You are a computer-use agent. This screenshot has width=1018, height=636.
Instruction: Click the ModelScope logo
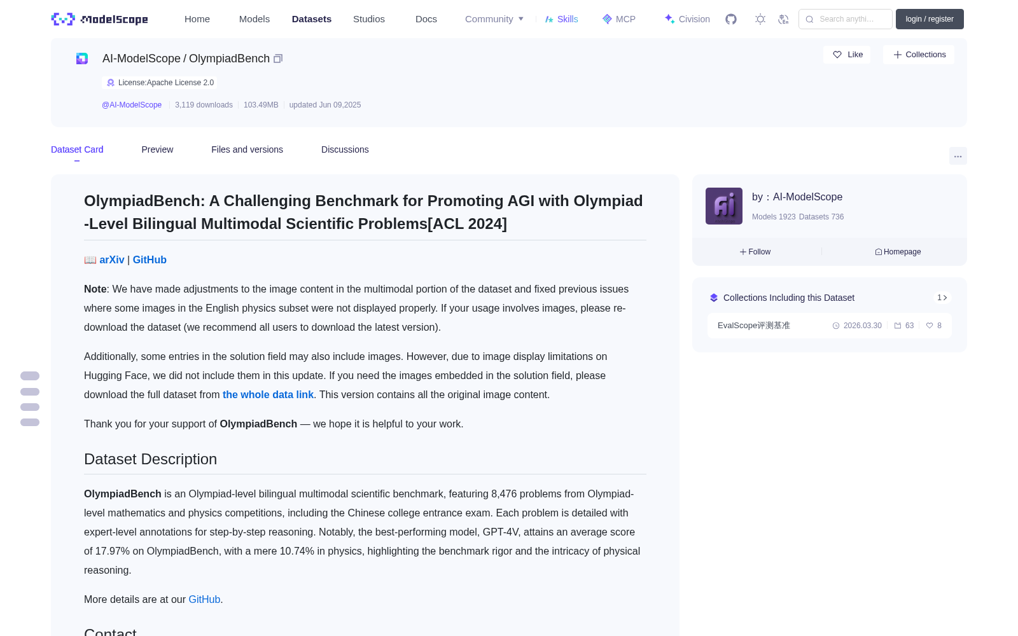pos(100,19)
